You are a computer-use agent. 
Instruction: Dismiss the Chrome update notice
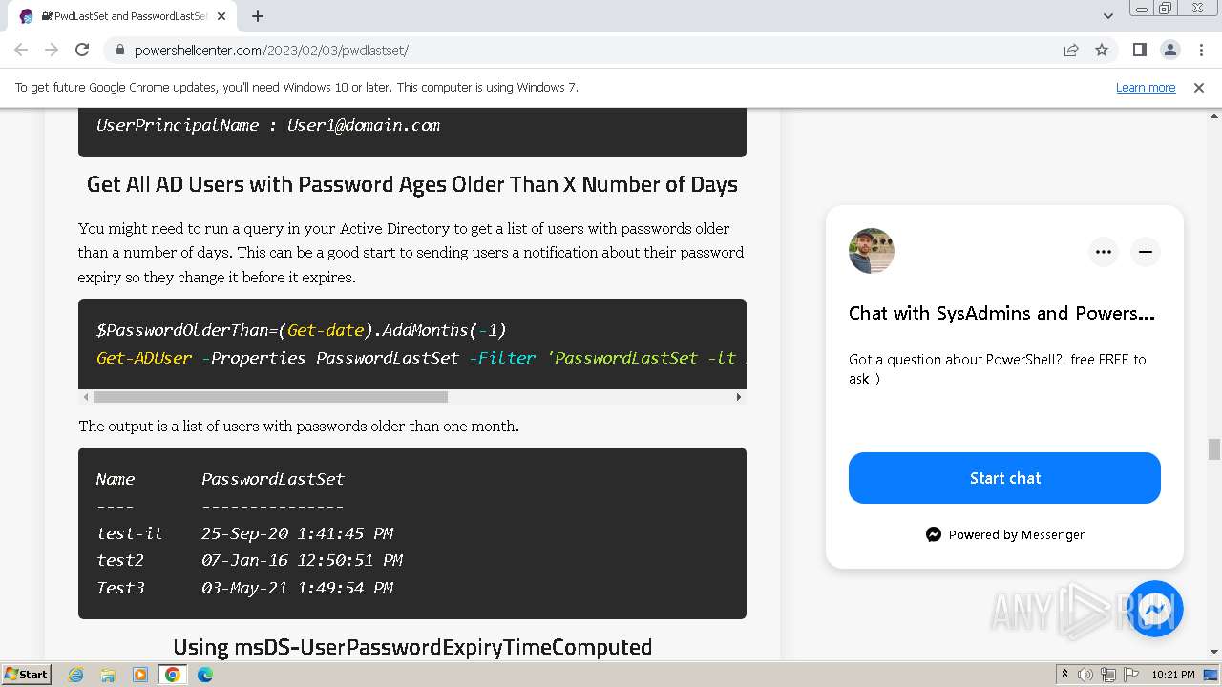[x=1199, y=87]
